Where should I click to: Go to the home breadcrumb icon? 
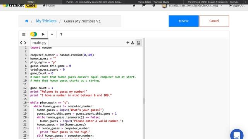27,21
